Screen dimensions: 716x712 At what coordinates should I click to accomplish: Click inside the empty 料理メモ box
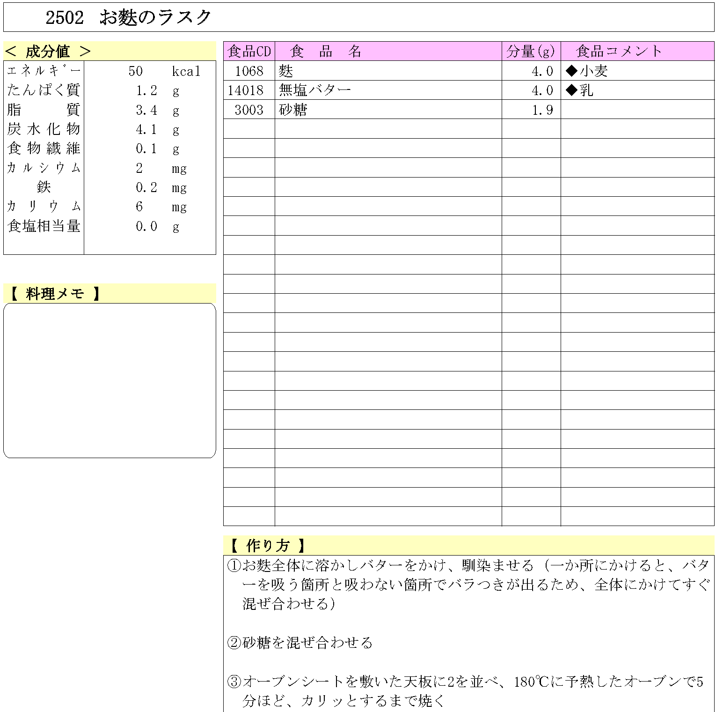pyautogui.click(x=110, y=380)
